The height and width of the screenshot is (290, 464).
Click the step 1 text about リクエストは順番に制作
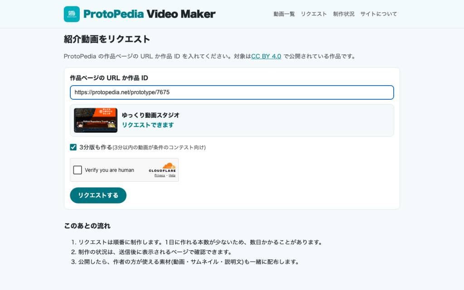tap(200, 242)
